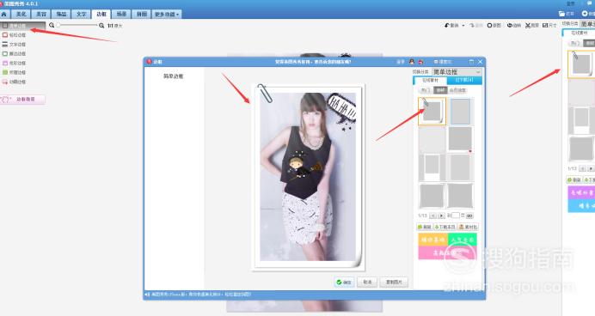The width and height of the screenshot is (595, 316).
Task: Click the page number input box in dialog
Action: (456, 216)
